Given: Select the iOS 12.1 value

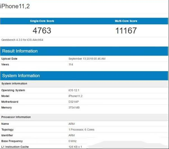Looking at the screenshot, I should click(74, 90).
